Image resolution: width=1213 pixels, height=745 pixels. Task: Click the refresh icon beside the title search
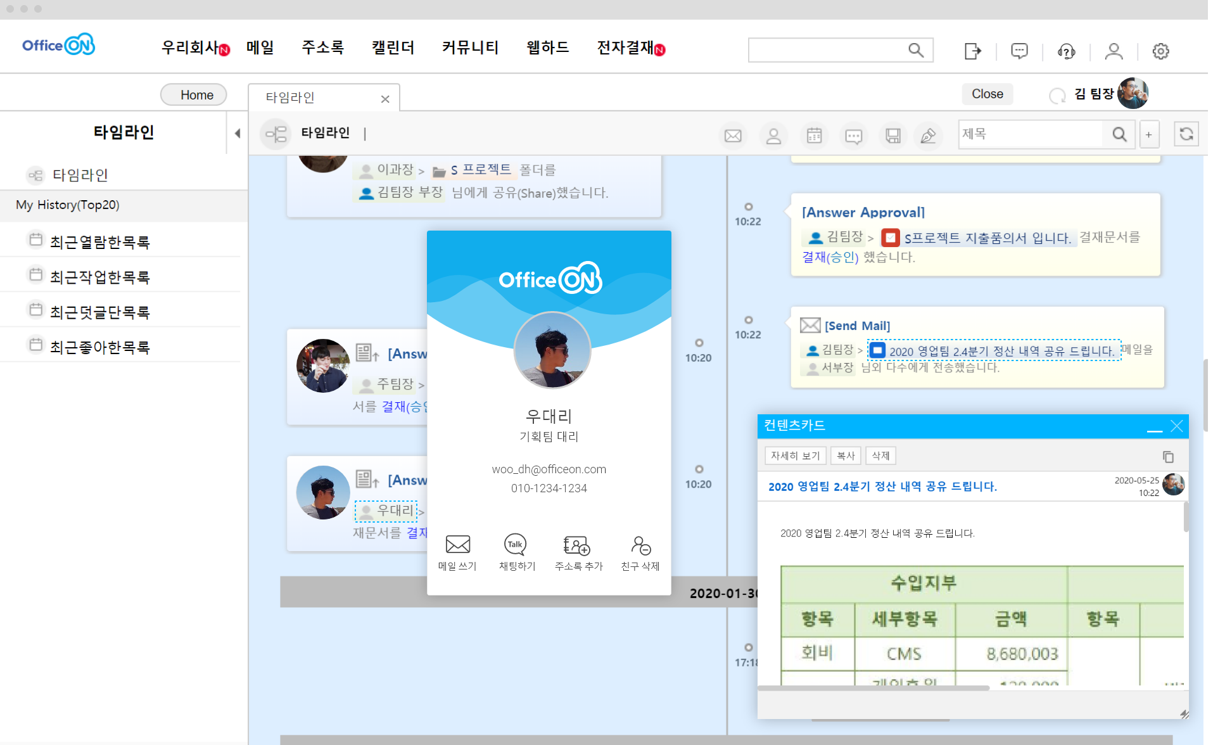click(1186, 134)
